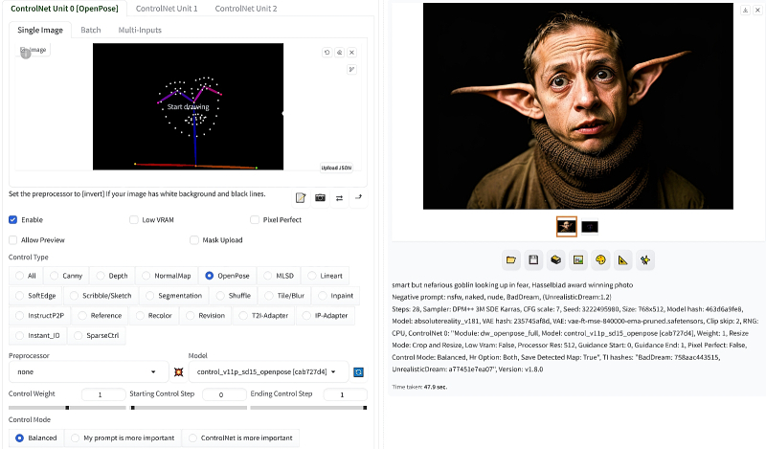Send image to extras with ruler icon

[x=622, y=259]
